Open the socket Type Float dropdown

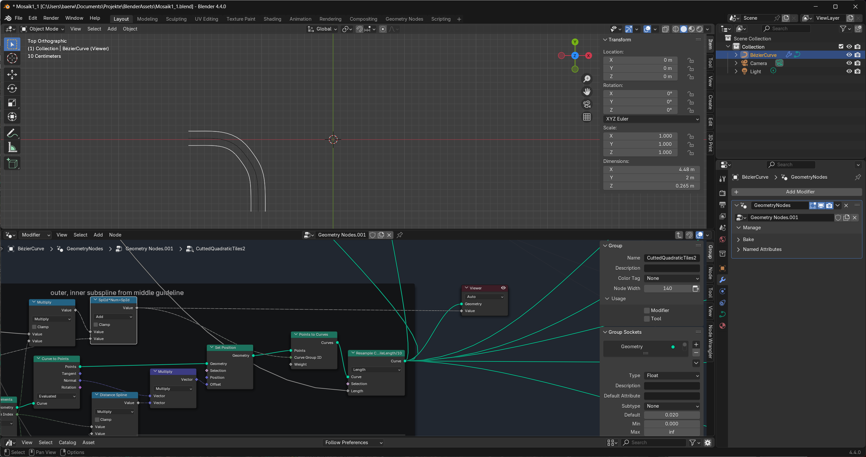coord(672,376)
